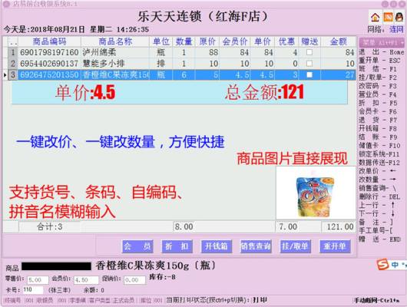Click the product image thumbnail
The height and width of the screenshot is (307, 407).
point(316,193)
